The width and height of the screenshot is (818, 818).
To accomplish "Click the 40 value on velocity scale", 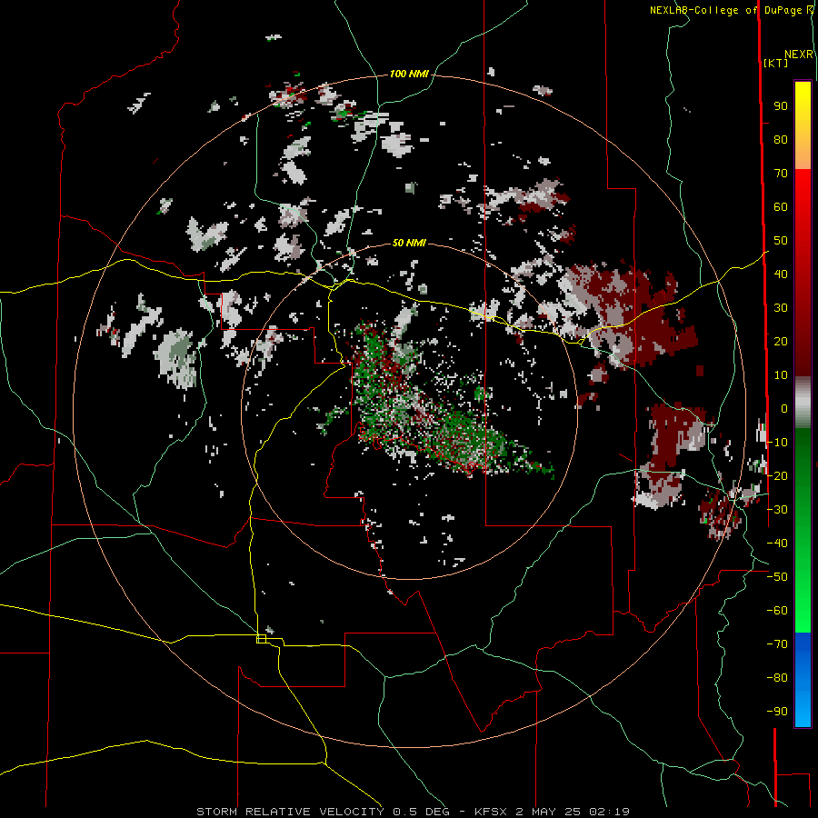I will tap(781, 274).
